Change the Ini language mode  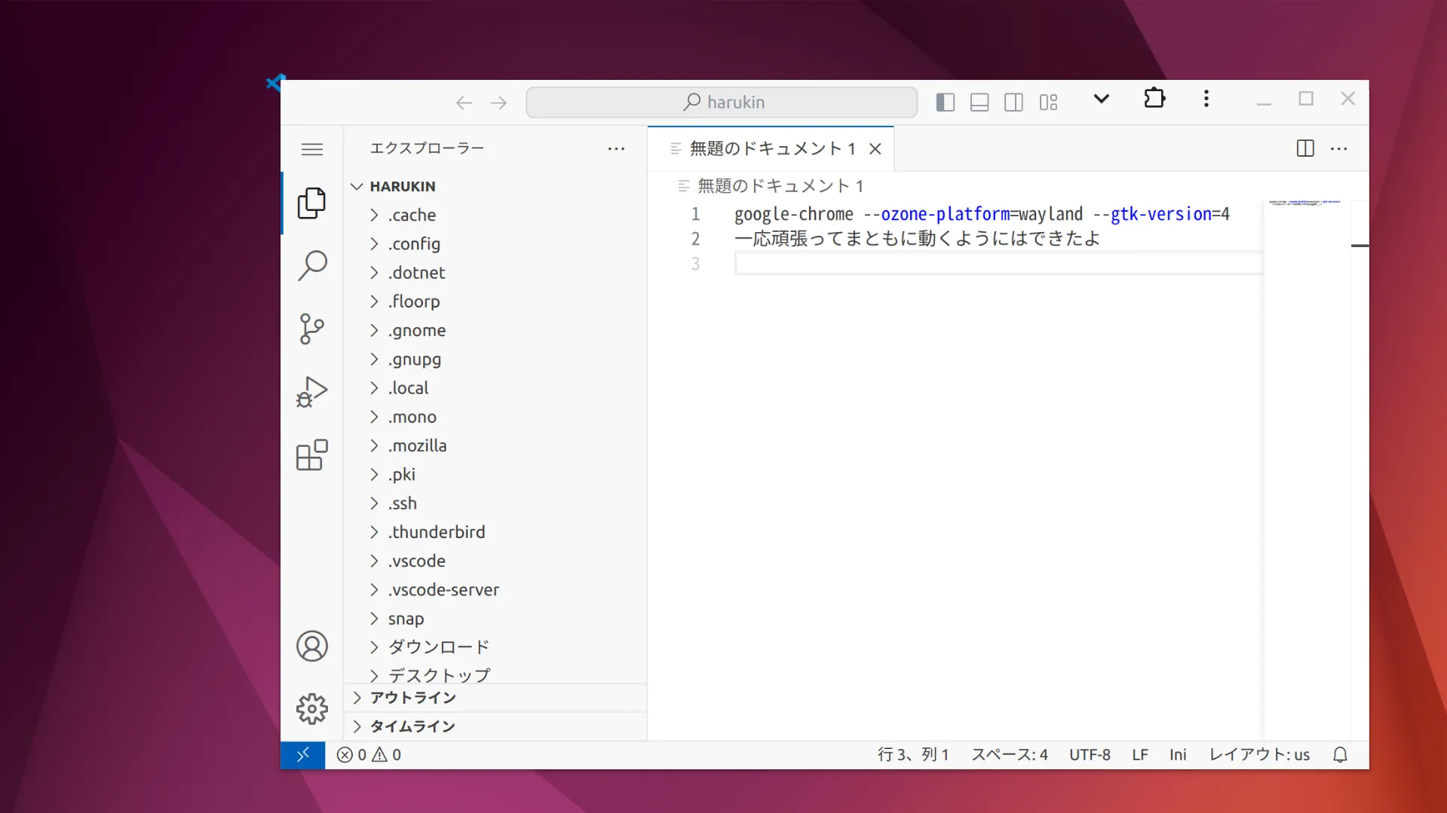(x=1178, y=755)
